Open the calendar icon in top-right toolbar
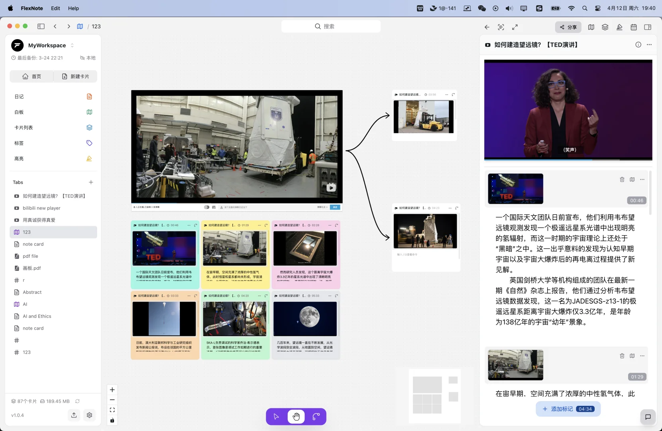Viewport: 662px width, 431px height. [634, 27]
